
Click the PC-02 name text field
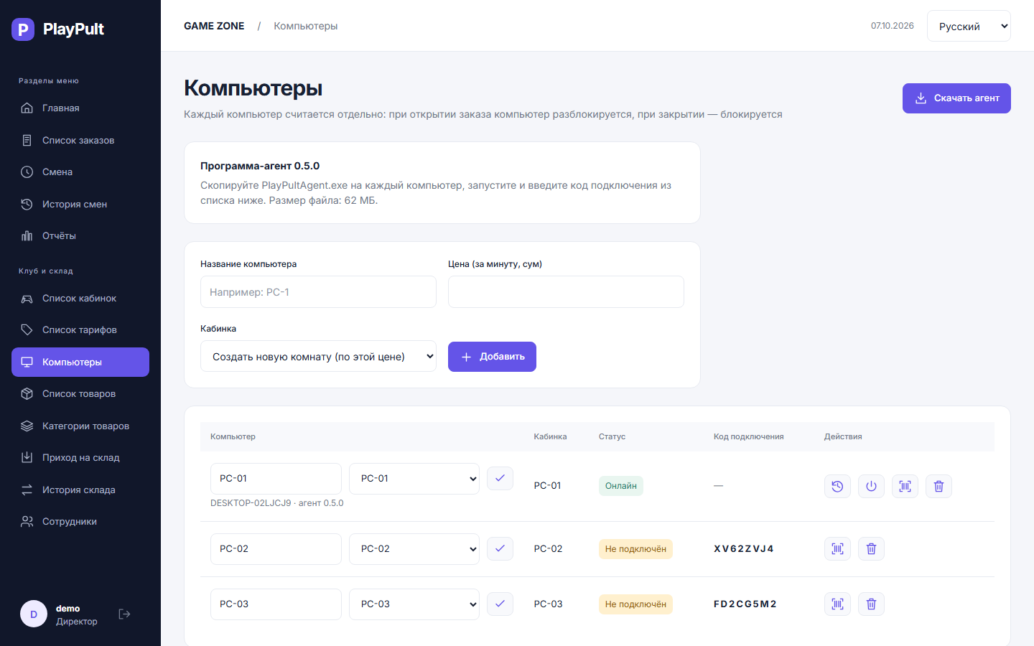(276, 549)
